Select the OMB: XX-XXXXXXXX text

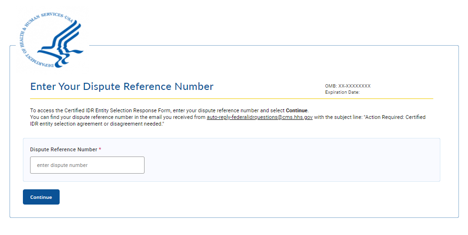coord(348,86)
